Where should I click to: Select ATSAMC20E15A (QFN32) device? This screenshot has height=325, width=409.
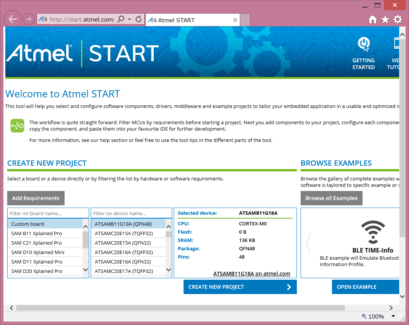tap(128, 243)
